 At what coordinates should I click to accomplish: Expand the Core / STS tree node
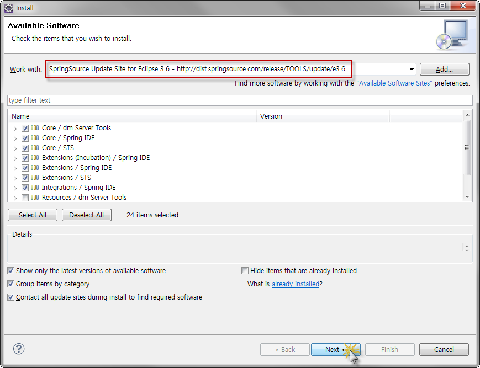[15, 148]
